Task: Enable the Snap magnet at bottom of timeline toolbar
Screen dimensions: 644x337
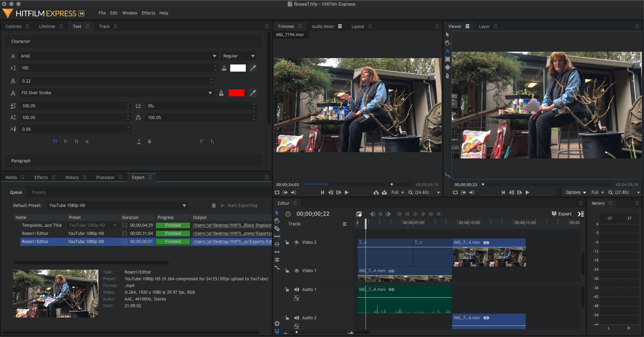Action: tap(277, 331)
